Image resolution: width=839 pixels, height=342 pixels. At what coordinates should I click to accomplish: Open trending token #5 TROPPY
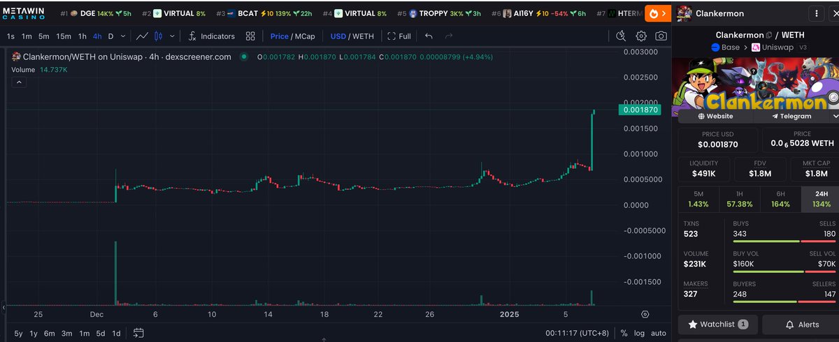438,13
